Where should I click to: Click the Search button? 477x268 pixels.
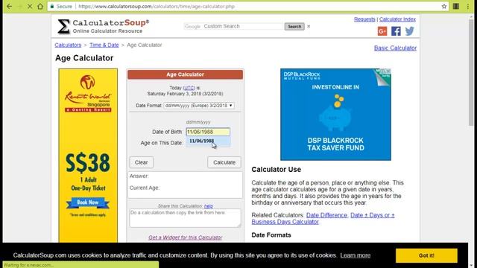coord(294,27)
